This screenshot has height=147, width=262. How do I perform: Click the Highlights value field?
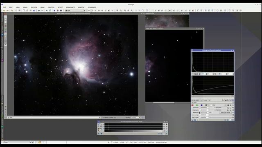click(x=204, y=110)
